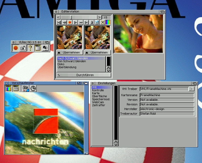Click Einstellungen list scroll up arrow
This screenshot has height=163, width=202.
[116, 142]
